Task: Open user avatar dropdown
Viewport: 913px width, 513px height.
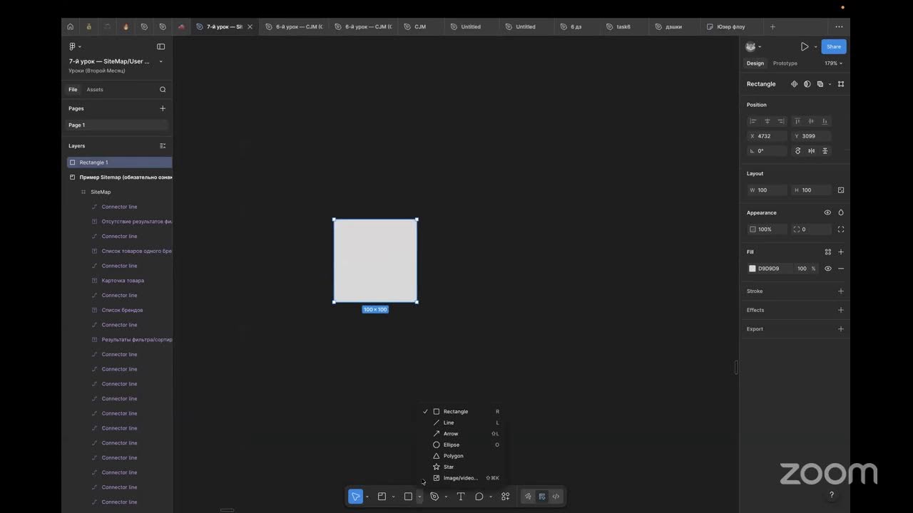Action: [x=753, y=46]
